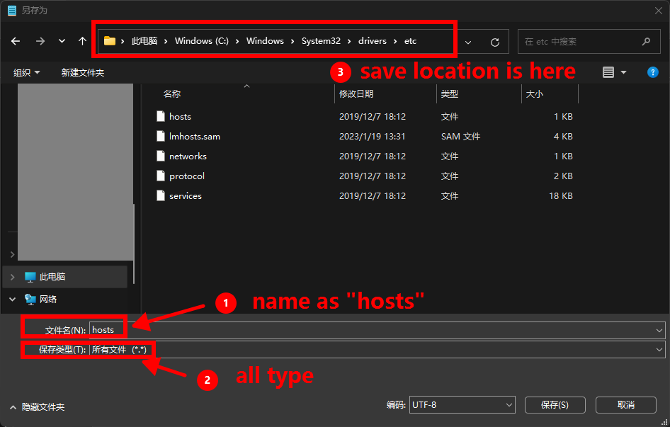Toggle 隐藏文件夹 to hide folders
The height and width of the screenshot is (427, 670).
click(37, 407)
